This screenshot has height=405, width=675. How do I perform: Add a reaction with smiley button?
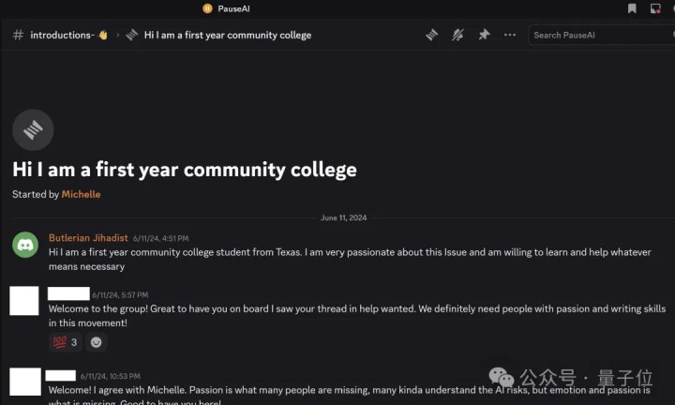pos(96,342)
